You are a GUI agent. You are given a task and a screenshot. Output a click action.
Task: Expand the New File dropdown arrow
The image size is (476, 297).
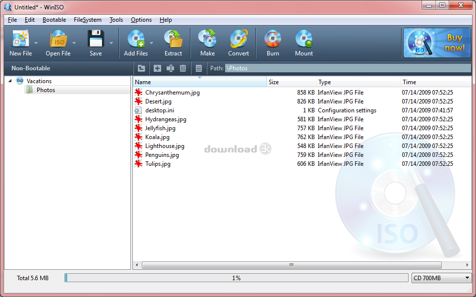[36, 43]
